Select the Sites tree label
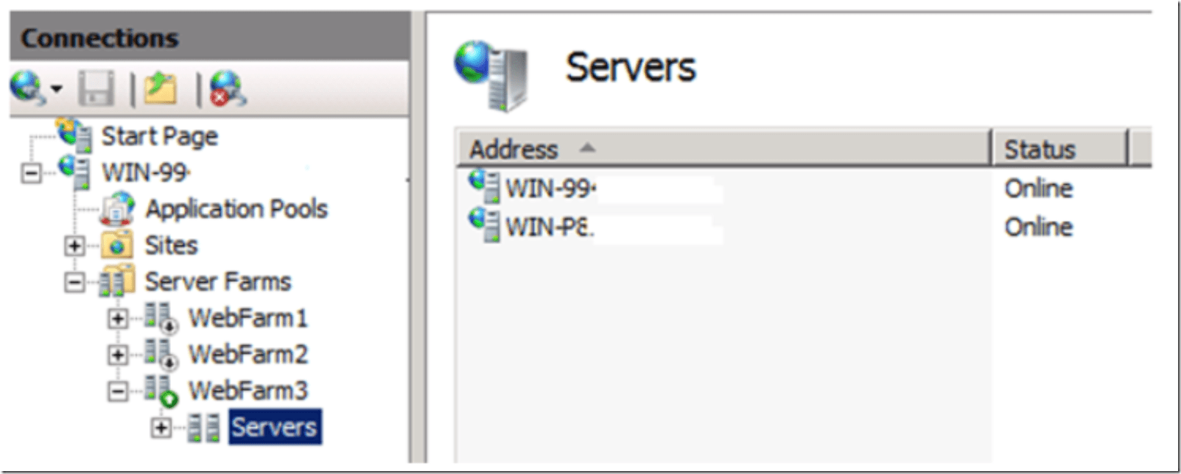1181x474 pixels. coord(171,245)
